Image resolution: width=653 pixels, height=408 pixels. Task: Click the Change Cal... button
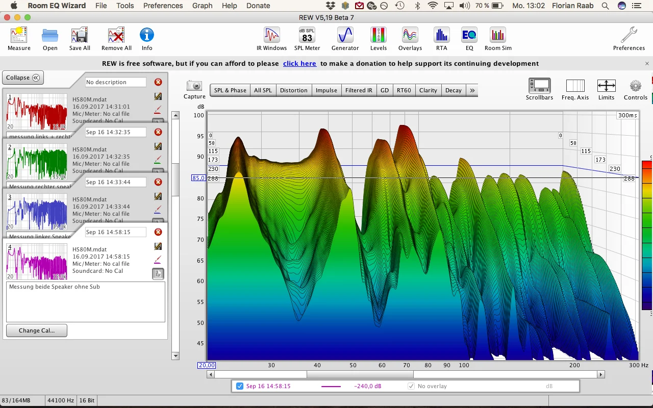coord(37,330)
